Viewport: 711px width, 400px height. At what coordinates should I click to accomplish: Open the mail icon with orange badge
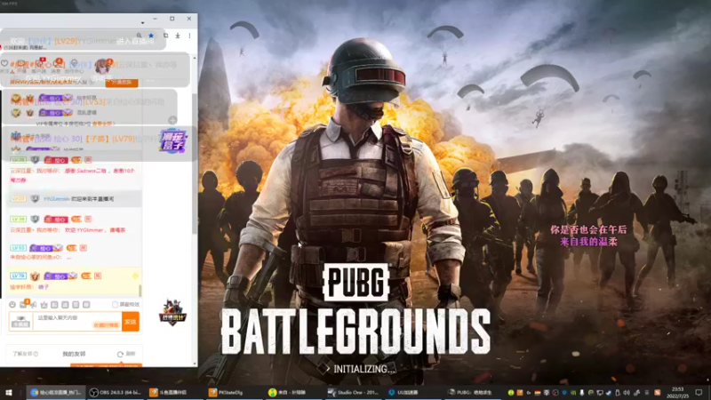23,304
